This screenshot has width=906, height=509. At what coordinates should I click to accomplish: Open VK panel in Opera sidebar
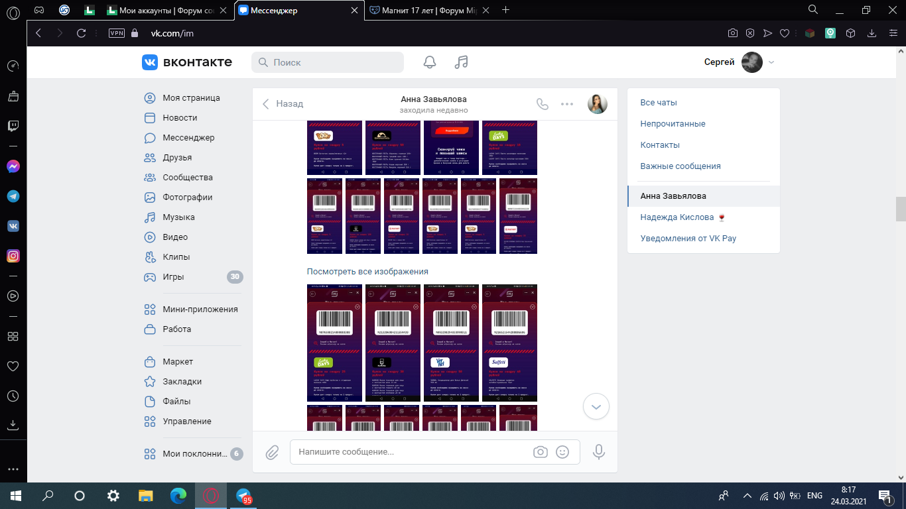13,226
